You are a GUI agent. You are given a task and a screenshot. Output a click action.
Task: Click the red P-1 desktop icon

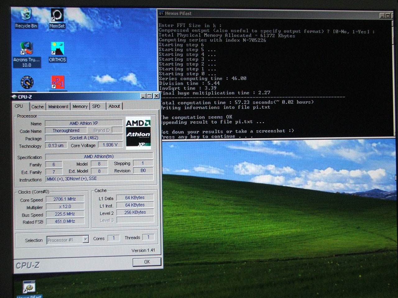point(58,83)
